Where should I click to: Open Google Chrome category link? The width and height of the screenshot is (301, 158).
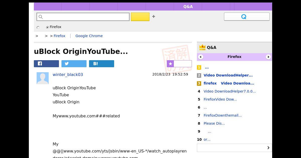click(x=89, y=36)
